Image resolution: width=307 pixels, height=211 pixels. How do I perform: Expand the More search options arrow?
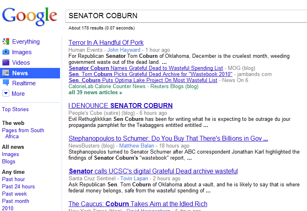pos(6,94)
